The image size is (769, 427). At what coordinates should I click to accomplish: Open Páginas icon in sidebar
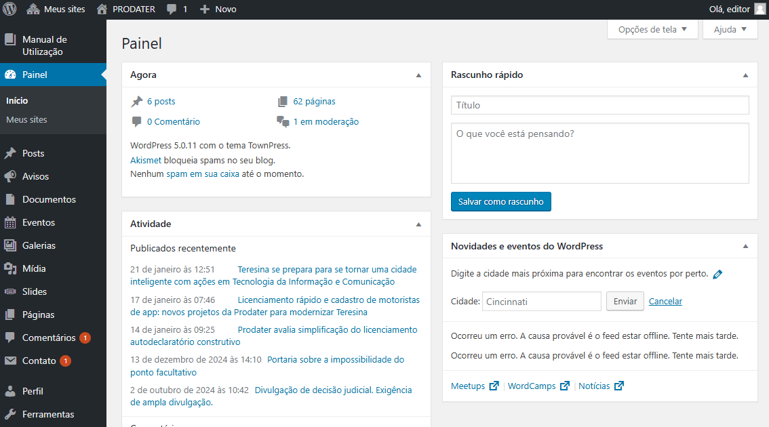pos(10,314)
